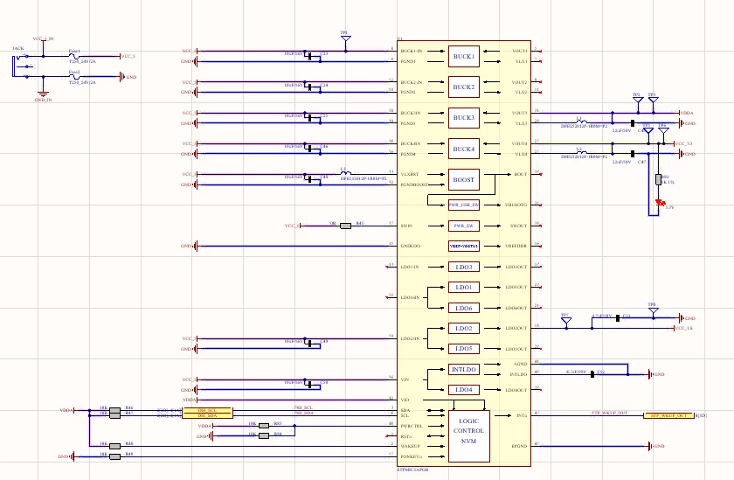Click the WAKEUP pin label
734x480 pixels.
410,446
